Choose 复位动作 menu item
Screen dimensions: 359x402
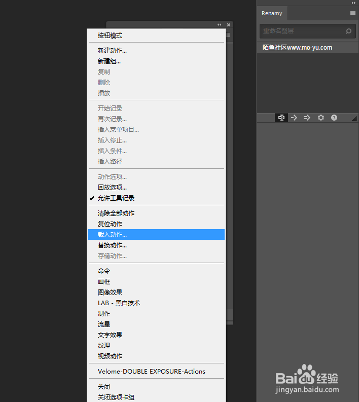(156, 224)
